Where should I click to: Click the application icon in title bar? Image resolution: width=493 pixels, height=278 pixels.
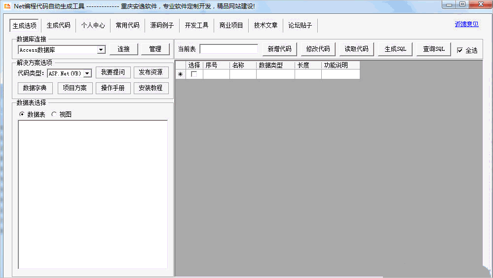click(7, 6)
